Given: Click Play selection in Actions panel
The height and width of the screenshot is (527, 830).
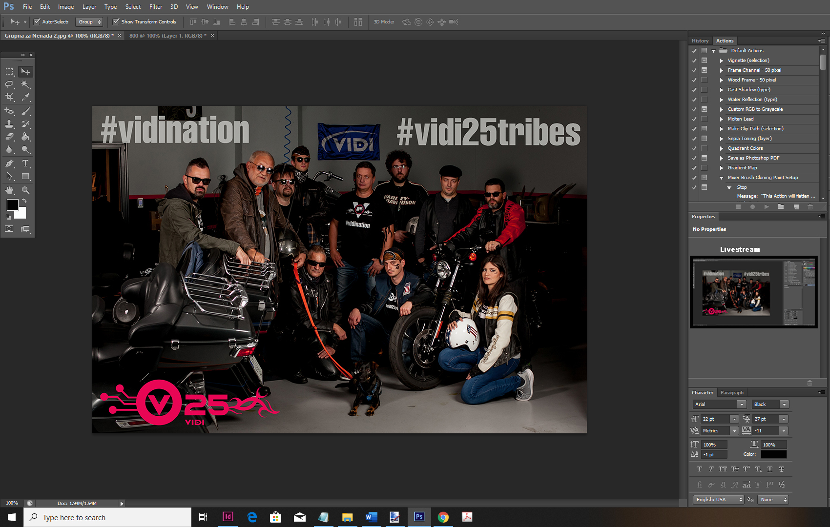Looking at the screenshot, I should coord(767,207).
